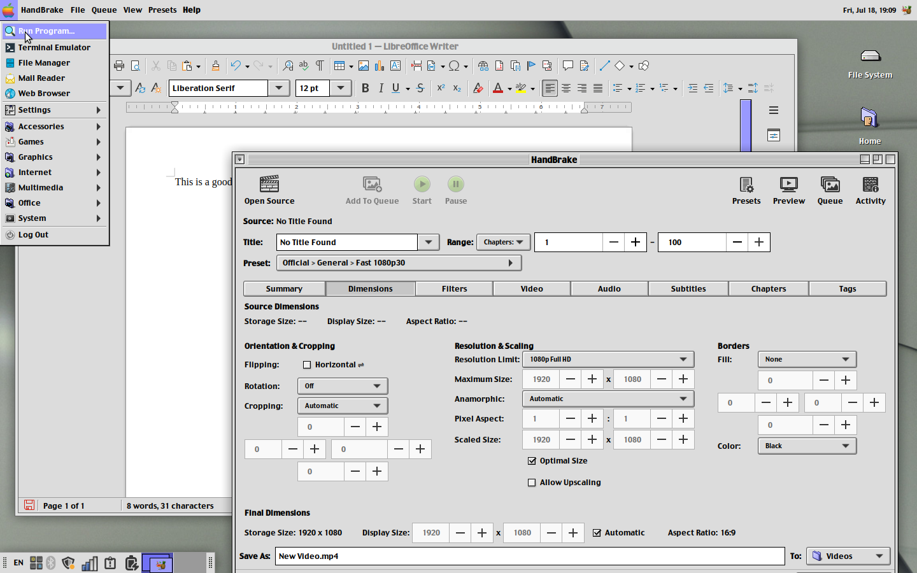The image size is (917, 573).
Task: Click the Insert line icon in Writer
Action: click(604, 66)
